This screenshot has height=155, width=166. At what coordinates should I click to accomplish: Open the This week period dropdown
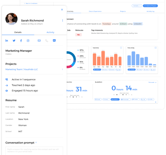pyautogui.click(x=153, y=82)
